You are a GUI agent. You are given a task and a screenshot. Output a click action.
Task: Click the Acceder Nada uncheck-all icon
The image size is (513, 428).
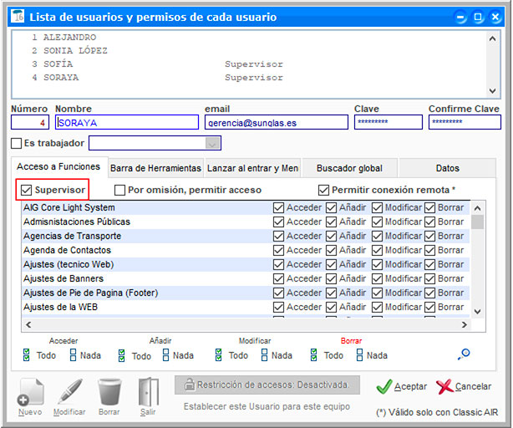point(73,355)
